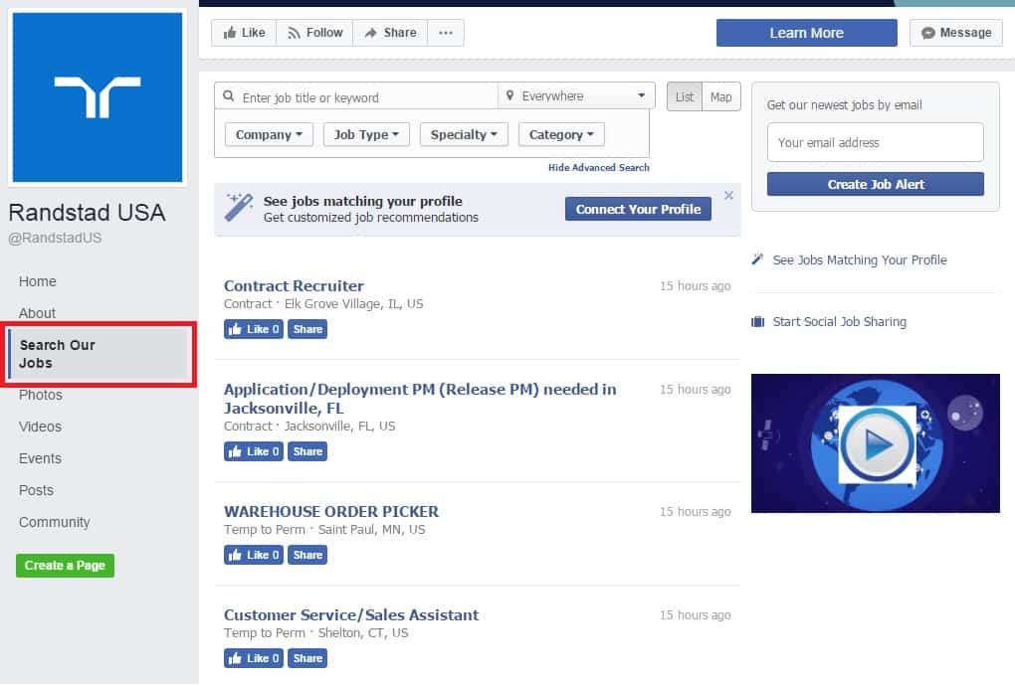Viewport: 1015px width, 686px height.
Task: Play the video with globe thumbnail
Action: tap(876, 444)
